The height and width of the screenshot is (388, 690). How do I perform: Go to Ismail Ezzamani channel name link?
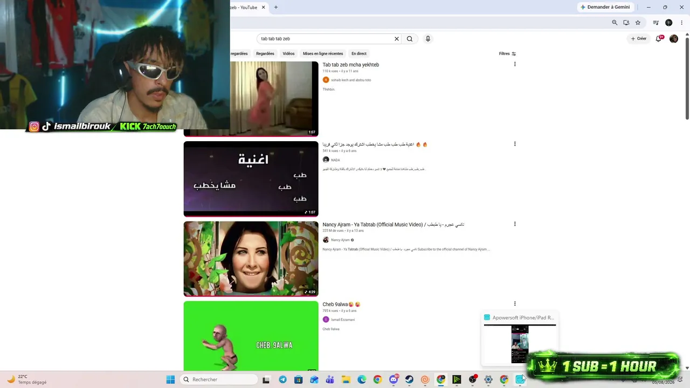point(343,320)
